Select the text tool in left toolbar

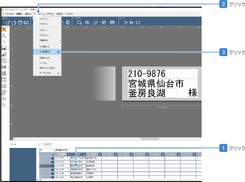[4, 35]
